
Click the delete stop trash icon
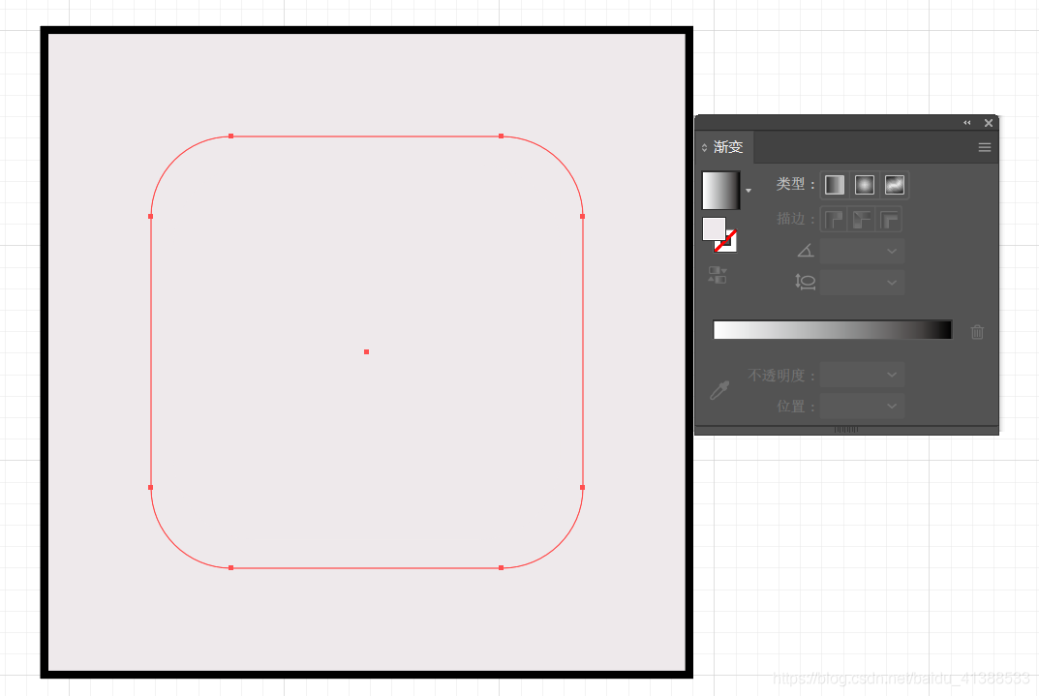977,331
